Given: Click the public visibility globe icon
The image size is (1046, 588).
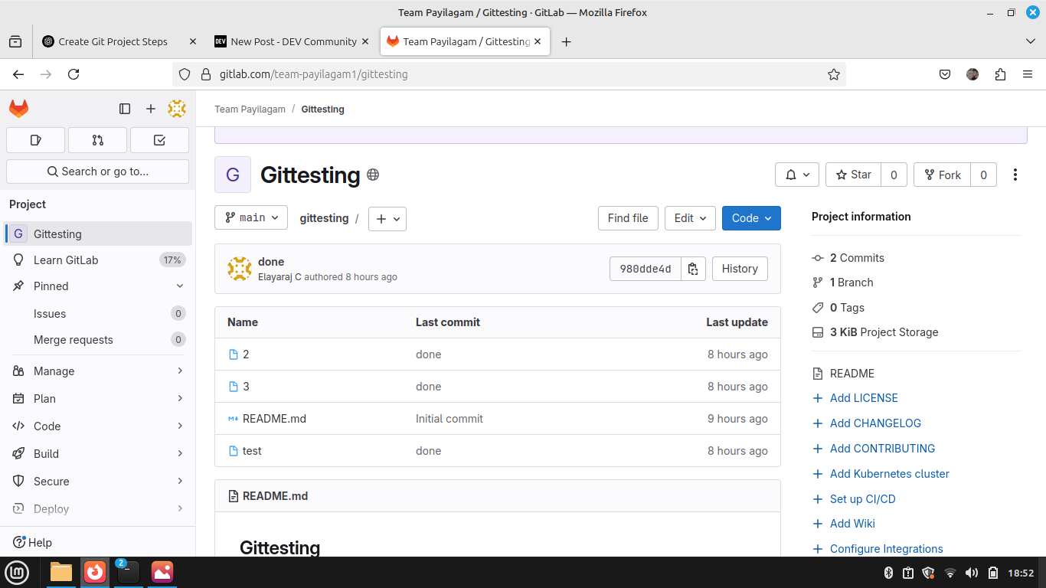Looking at the screenshot, I should [373, 175].
